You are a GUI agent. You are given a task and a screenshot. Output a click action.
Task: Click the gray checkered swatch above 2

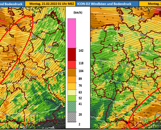pyautogui.click(x=72, y=117)
